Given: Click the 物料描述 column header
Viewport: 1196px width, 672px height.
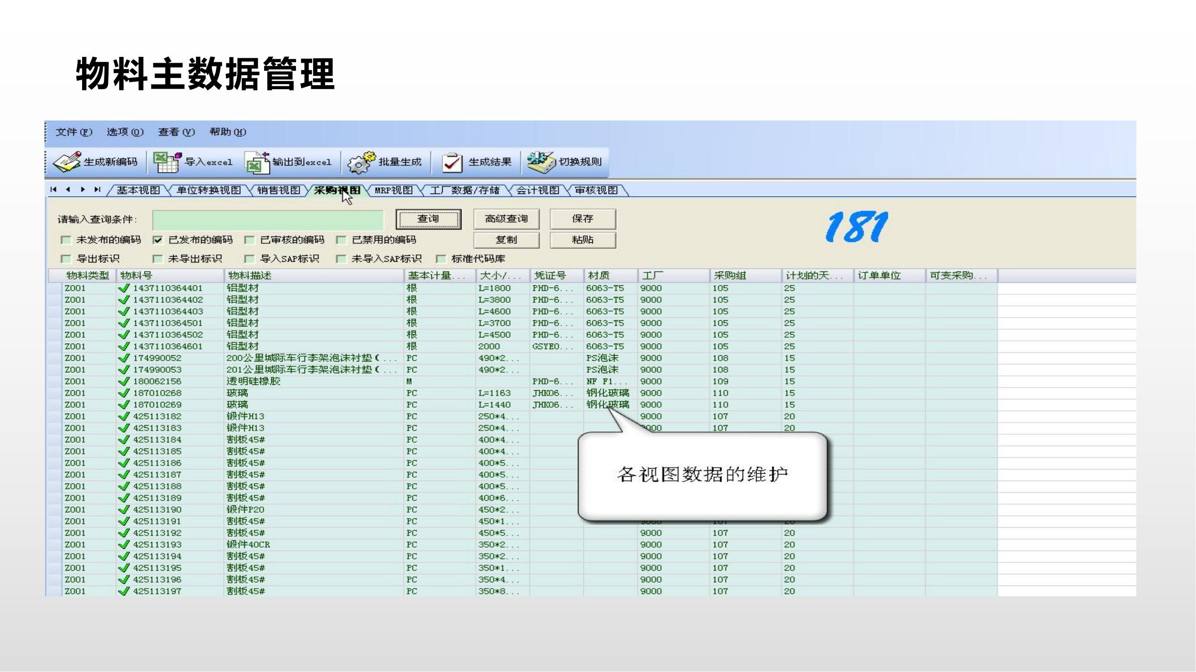Looking at the screenshot, I should tap(314, 276).
